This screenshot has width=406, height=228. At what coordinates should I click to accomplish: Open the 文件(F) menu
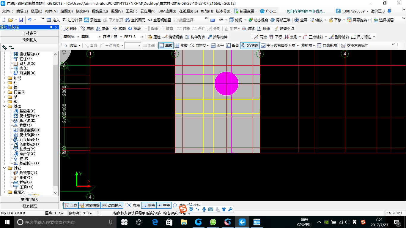tap(8, 11)
